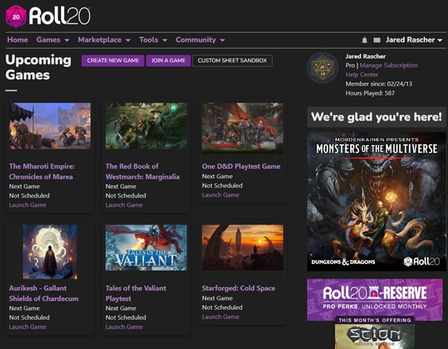The image size is (448, 349).
Task: Click the Roll20 logo icon
Action: [x=16, y=15]
